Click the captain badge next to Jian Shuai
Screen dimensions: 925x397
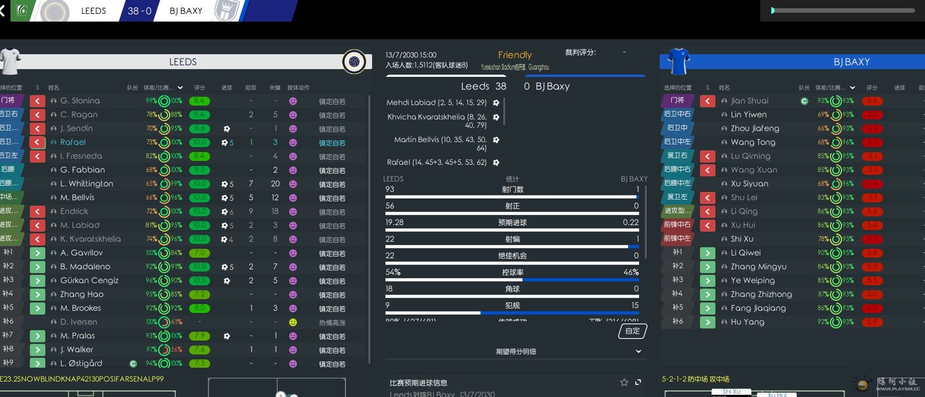[x=804, y=101]
